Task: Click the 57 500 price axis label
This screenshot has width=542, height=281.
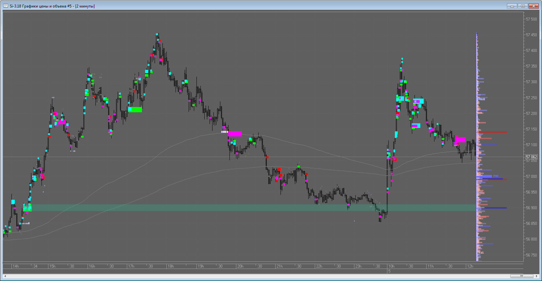Action: click(531, 19)
